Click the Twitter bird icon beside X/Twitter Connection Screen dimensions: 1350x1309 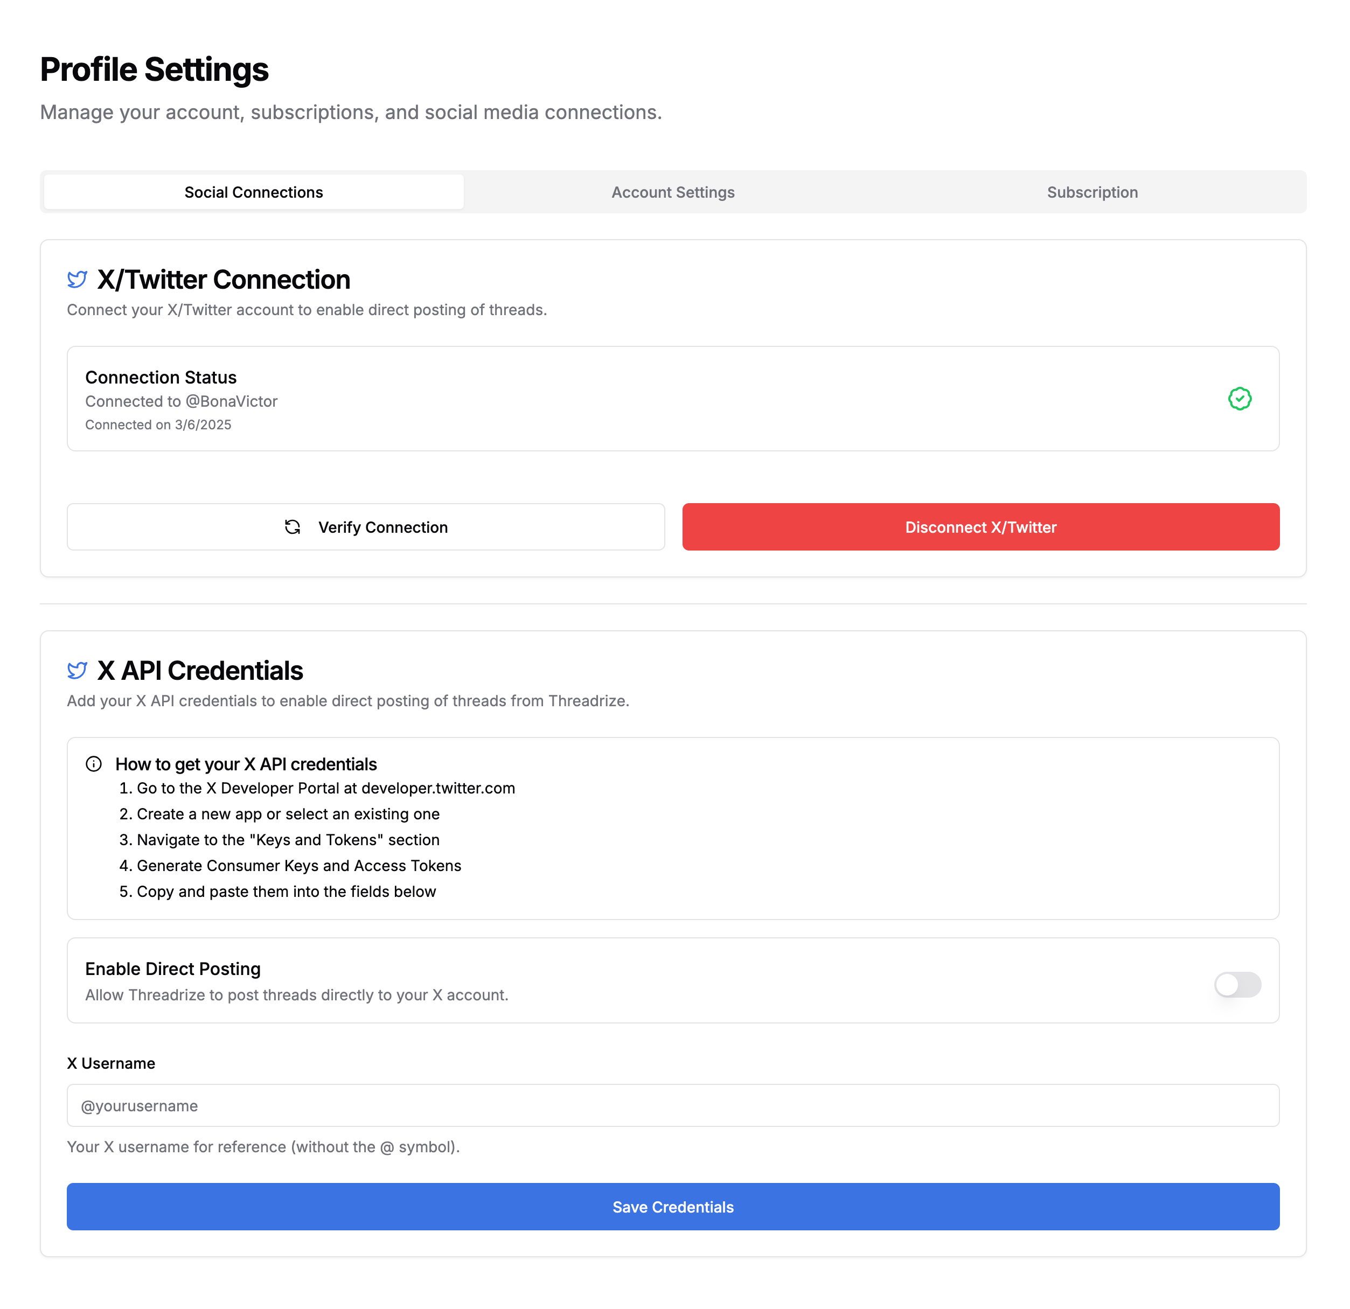coord(77,280)
